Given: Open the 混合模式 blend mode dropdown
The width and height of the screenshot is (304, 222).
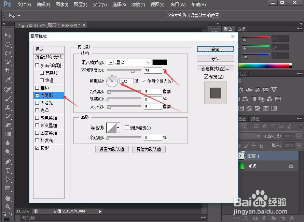Looking at the screenshot, I should 128,62.
